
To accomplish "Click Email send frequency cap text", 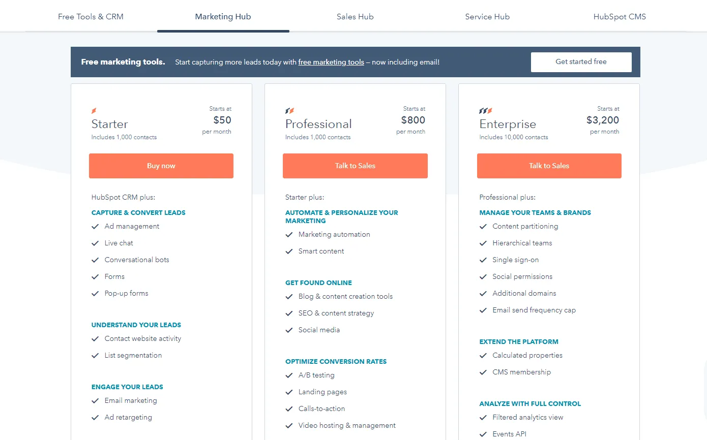I will click(x=534, y=310).
